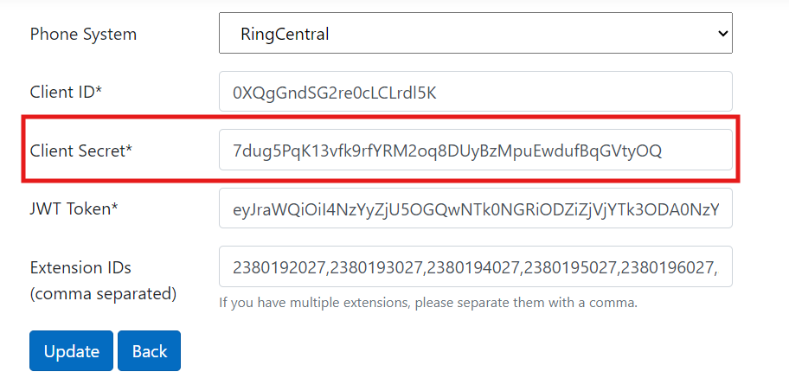
Task: Click the secret value starting with 7dug5PqK
Action: tap(446, 151)
